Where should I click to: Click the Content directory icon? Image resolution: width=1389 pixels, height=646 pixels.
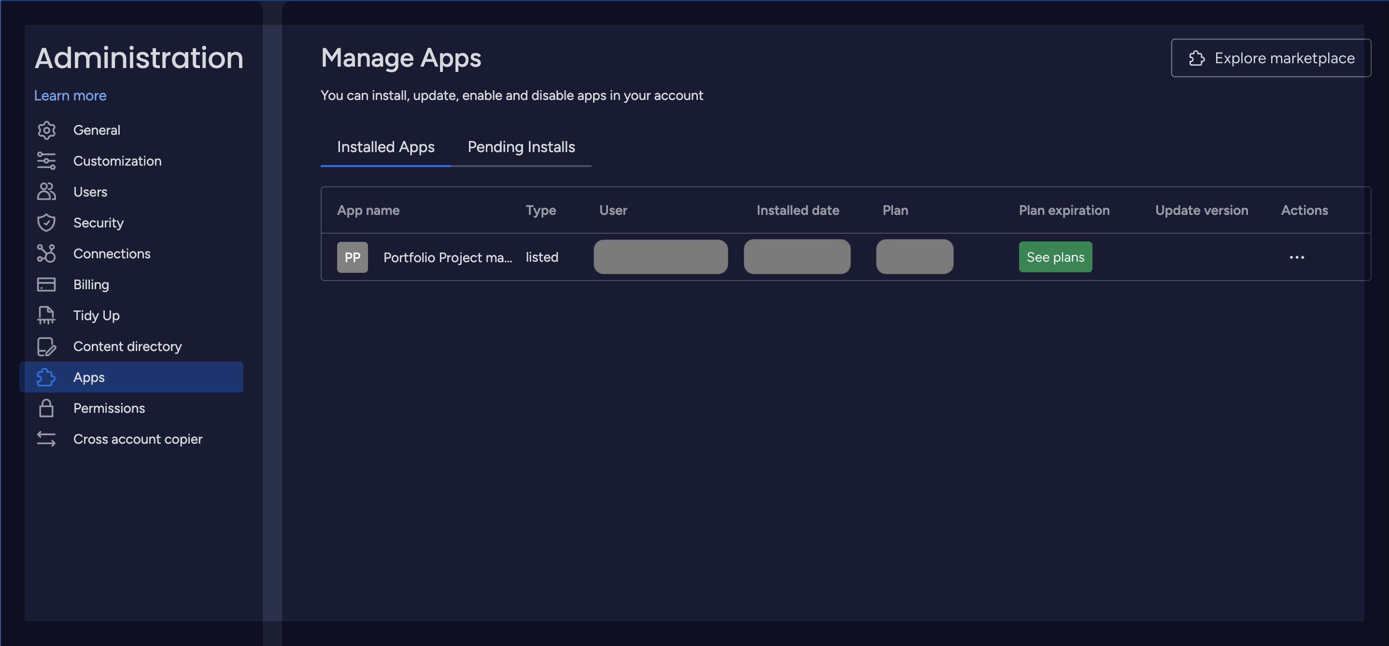click(45, 346)
